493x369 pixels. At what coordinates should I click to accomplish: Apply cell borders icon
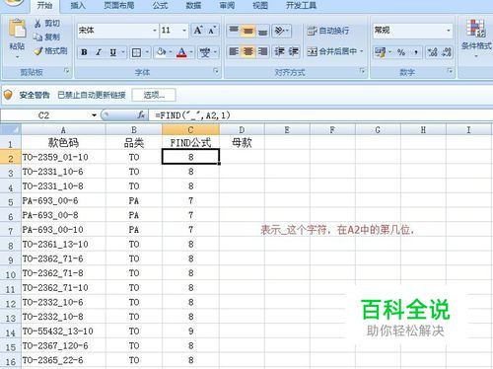tap(136, 52)
